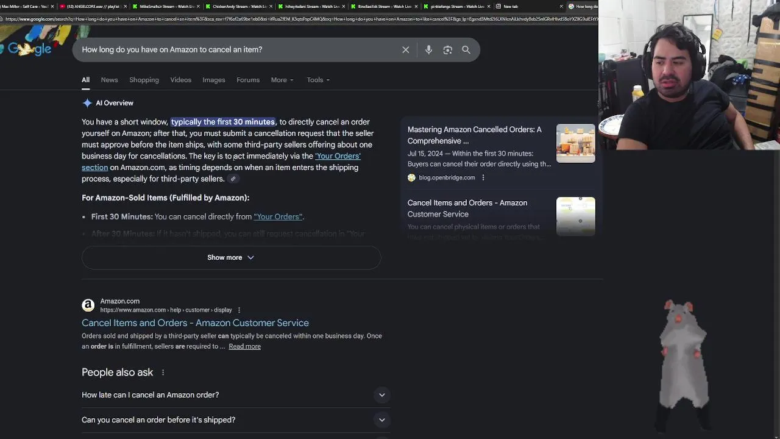The image size is (780, 439).
Task: Open options for the blog.openbridge.com source
Action: [x=483, y=177]
